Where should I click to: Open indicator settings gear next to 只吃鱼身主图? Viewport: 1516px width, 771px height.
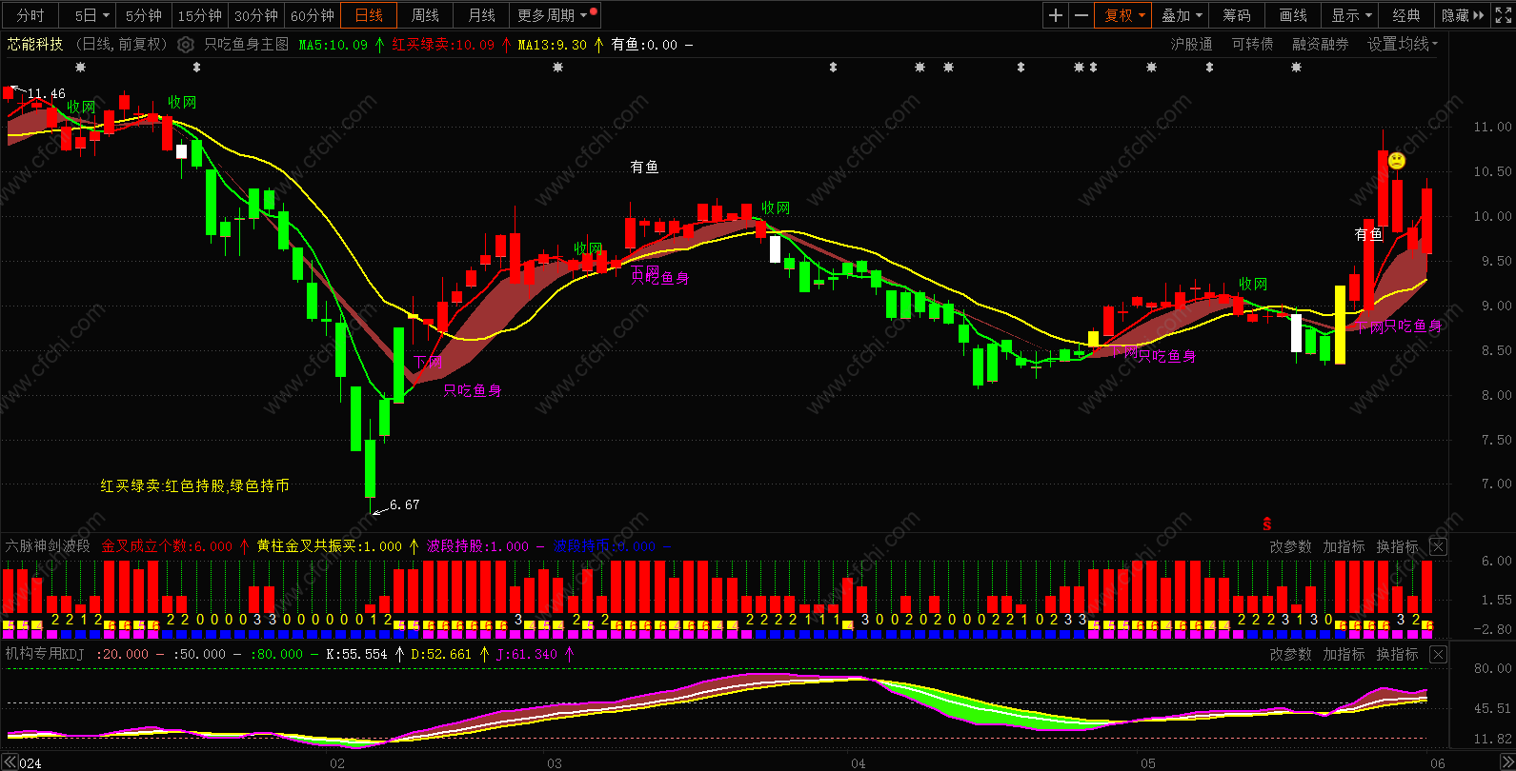click(186, 45)
